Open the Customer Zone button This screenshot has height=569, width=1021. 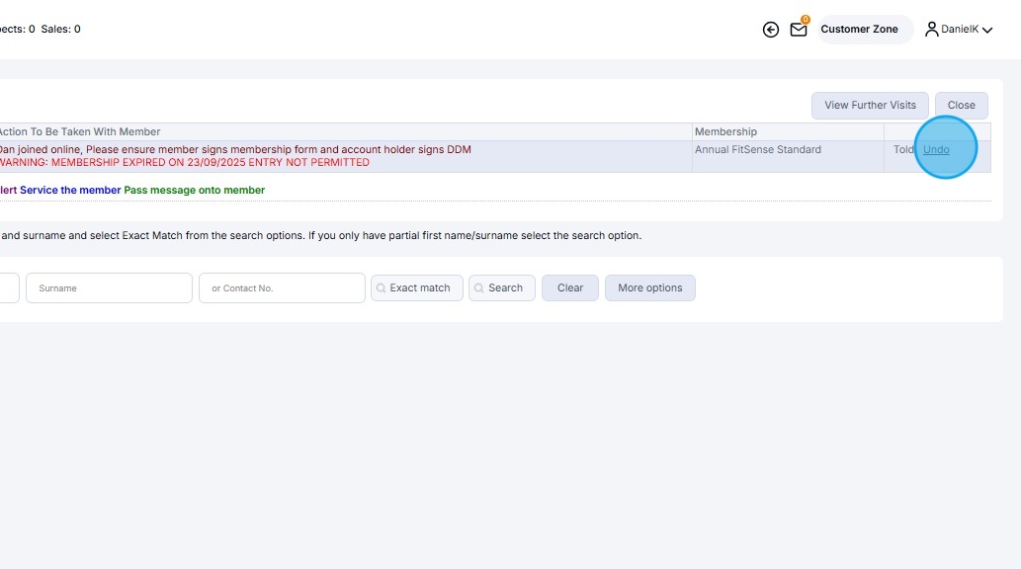(865, 30)
